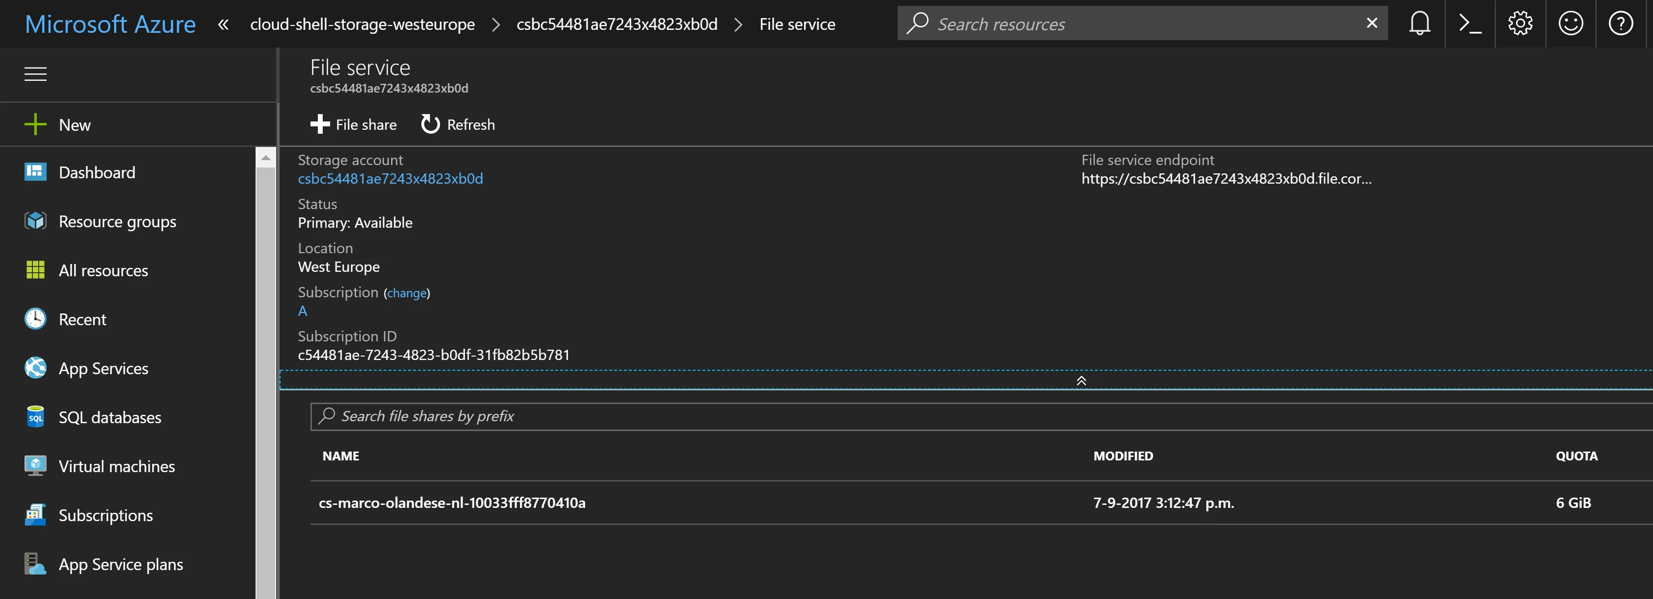Focus Search file shares by prefix field
The width and height of the screenshot is (1653, 599).
[982, 416]
